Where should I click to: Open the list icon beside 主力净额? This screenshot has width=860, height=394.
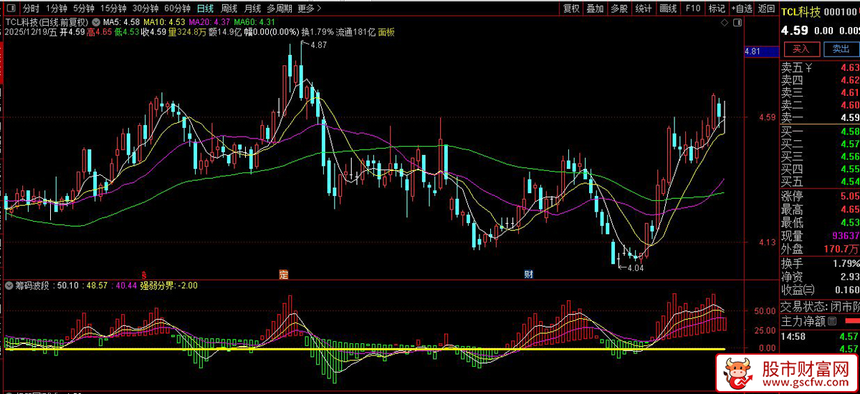pyautogui.click(x=831, y=322)
